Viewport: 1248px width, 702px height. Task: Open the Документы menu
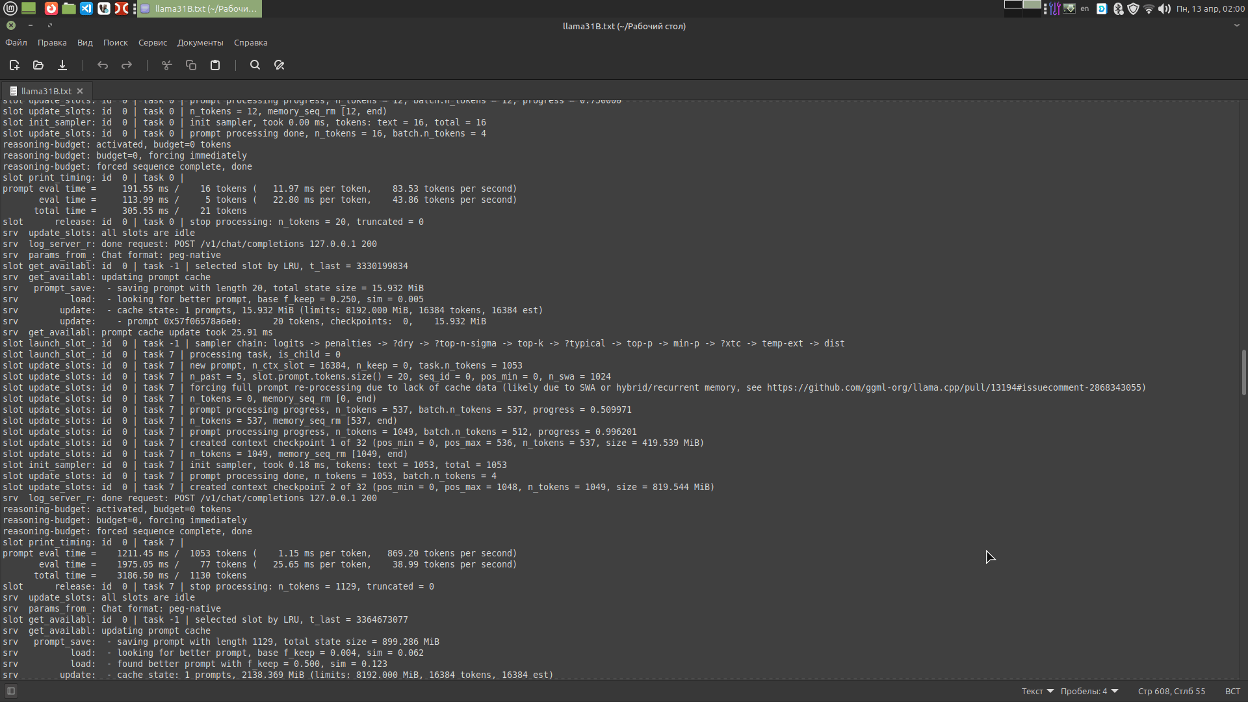point(200,42)
